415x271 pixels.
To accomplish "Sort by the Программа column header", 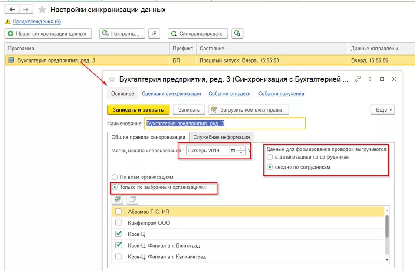I will tap(87, 49).
